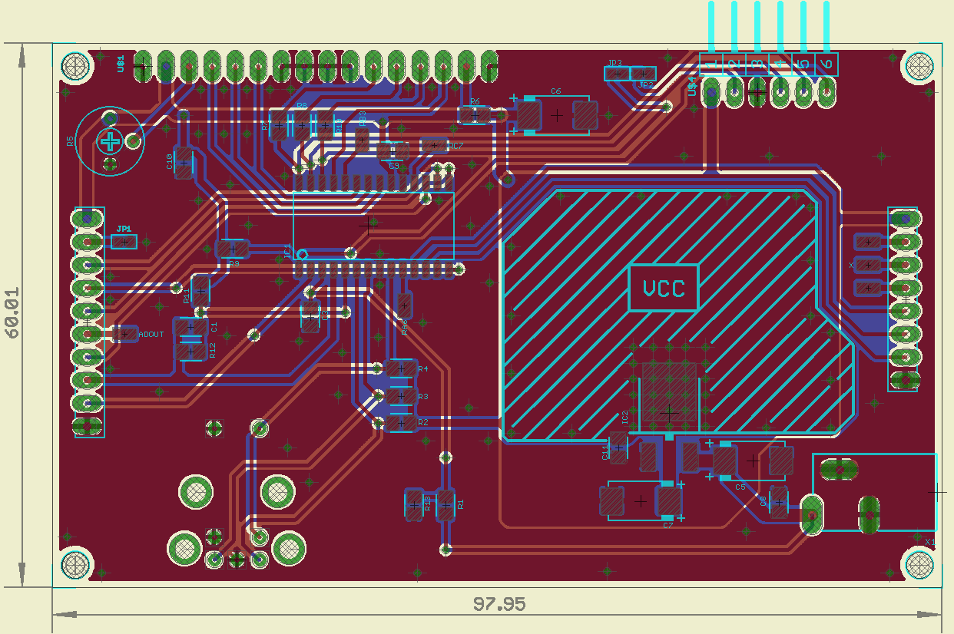Select the X1 power jack outline

874,492
